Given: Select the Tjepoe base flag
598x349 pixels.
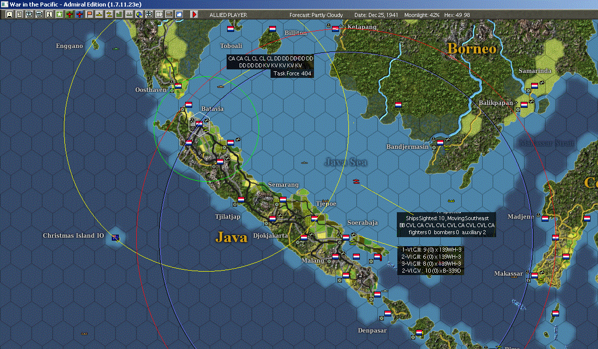Looking at the screenshot, I should [x=314, y=219].
